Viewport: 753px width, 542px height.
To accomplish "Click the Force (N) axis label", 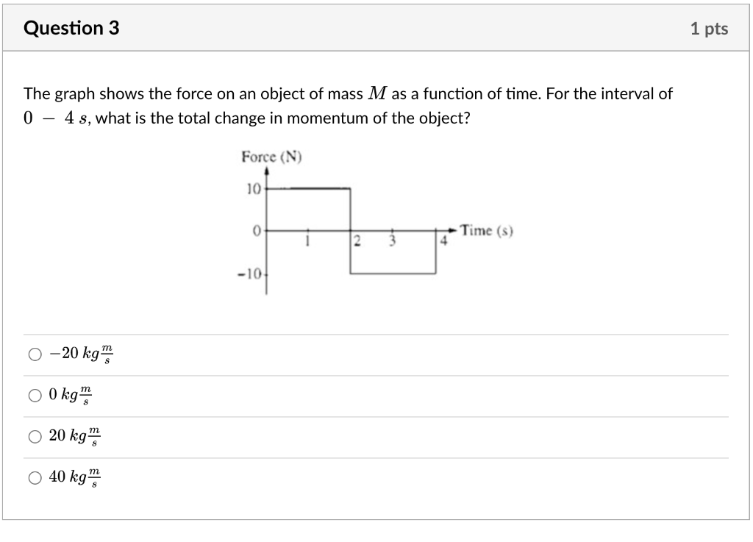I will (273, 157).
